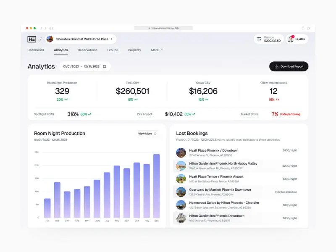Go to the Reservations tab

87,50
